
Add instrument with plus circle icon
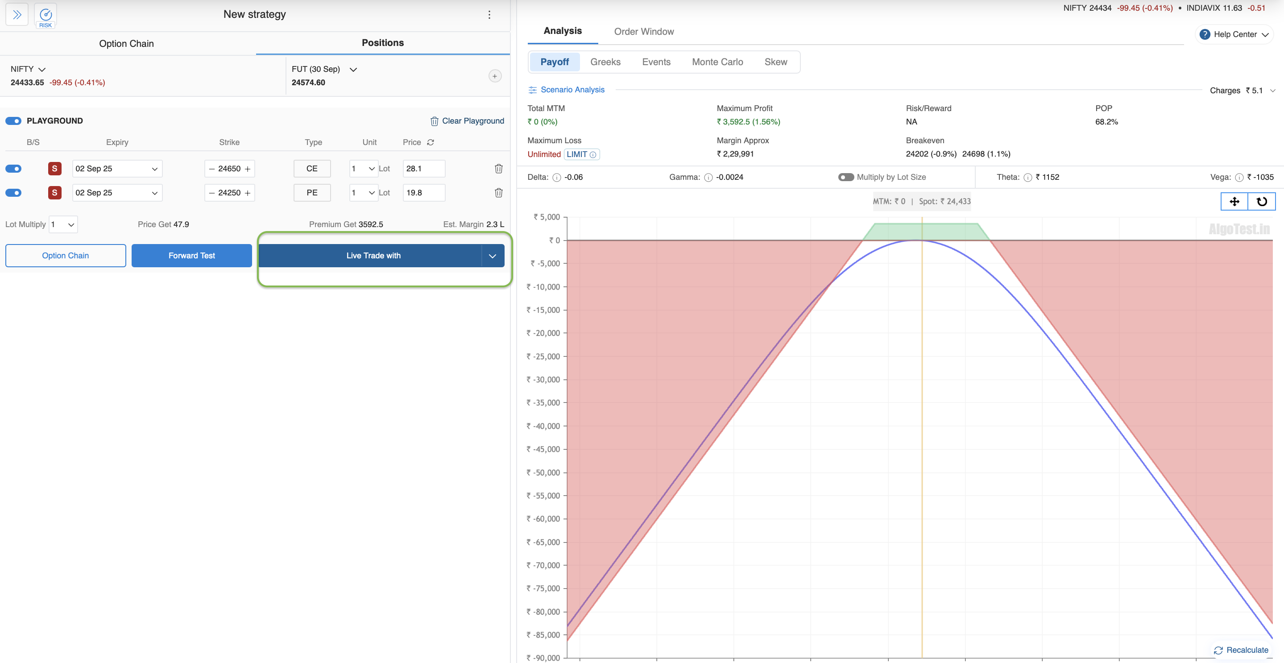494,76
